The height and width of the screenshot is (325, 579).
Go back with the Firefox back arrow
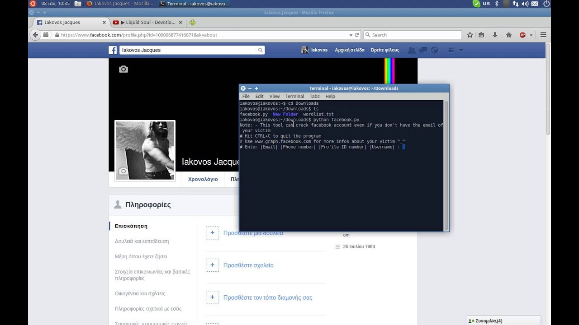coord(36,35)
